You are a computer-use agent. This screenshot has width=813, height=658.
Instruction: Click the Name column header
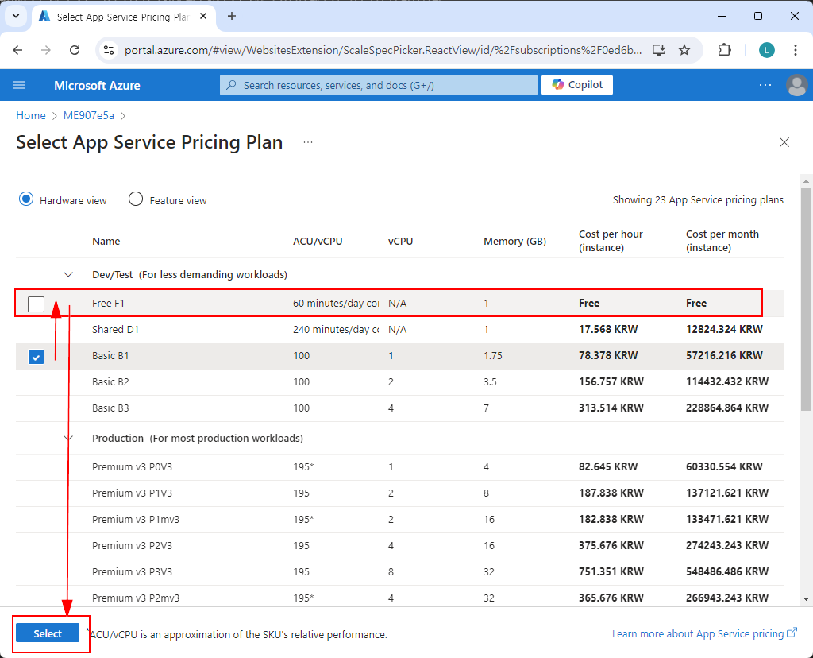point(106,242)
